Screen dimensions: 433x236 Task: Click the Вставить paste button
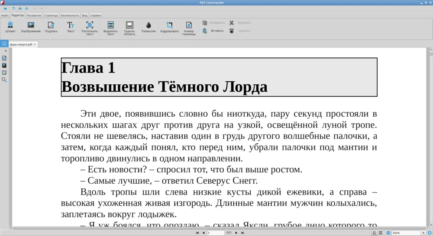(214, 31)
